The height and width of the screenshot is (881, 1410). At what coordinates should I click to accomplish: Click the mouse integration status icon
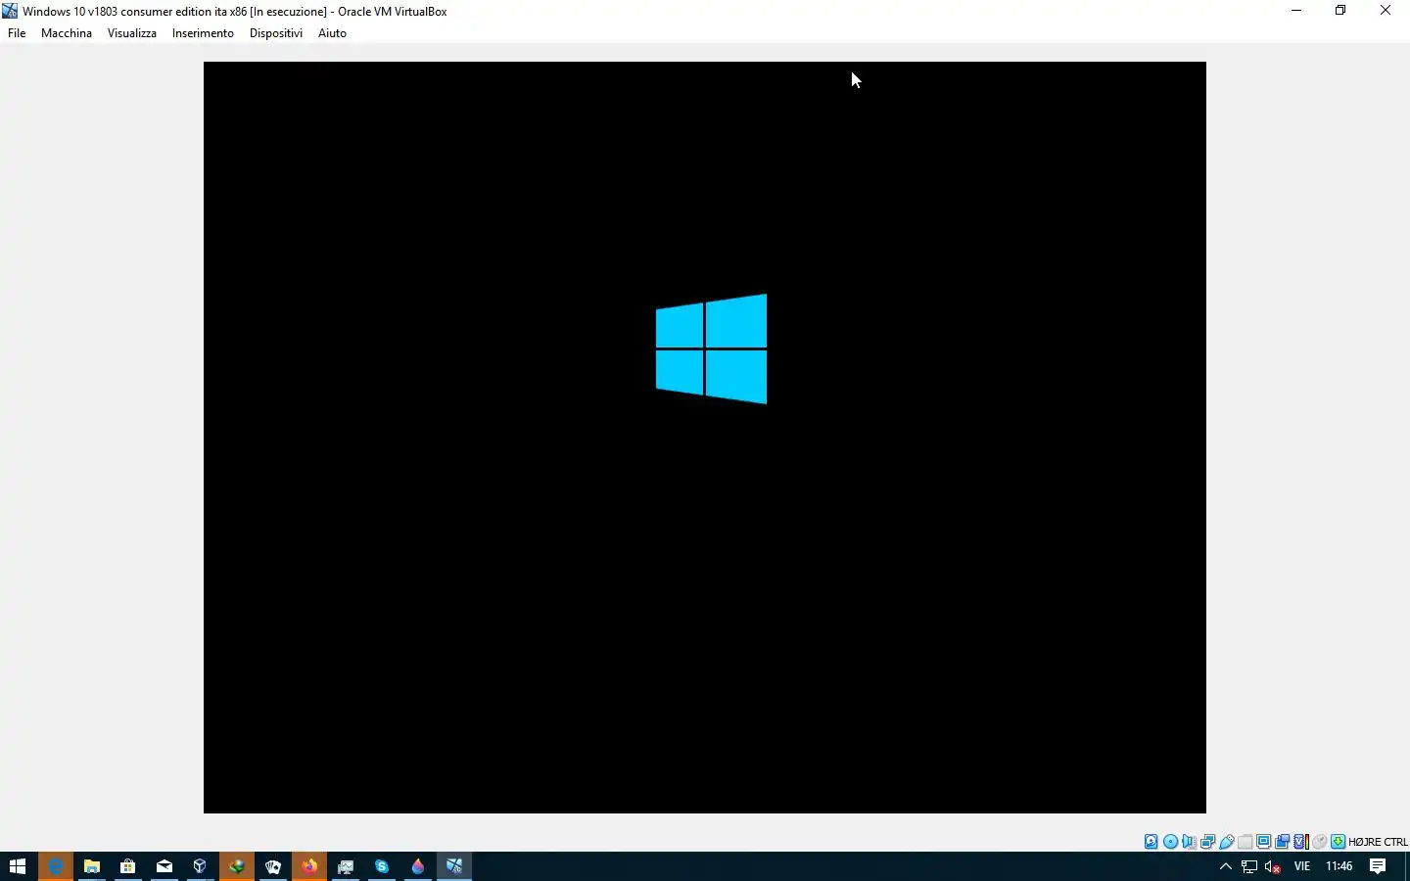(x=1319, y=842)
